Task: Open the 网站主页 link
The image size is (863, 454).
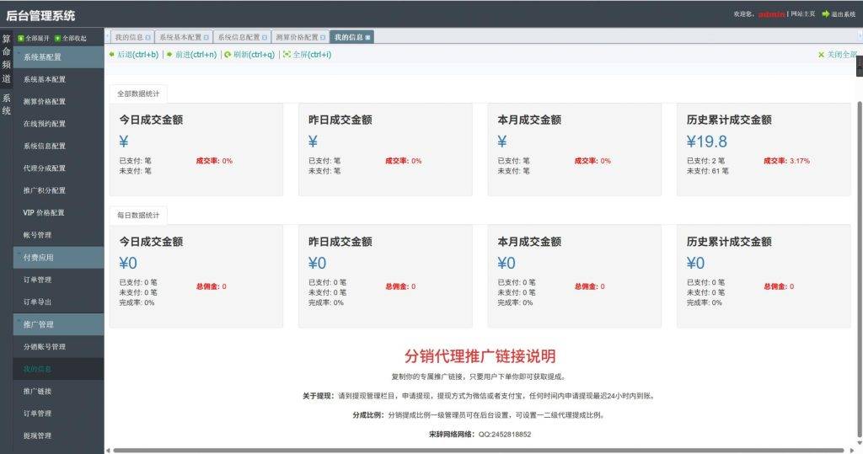Action: [803, 13]
